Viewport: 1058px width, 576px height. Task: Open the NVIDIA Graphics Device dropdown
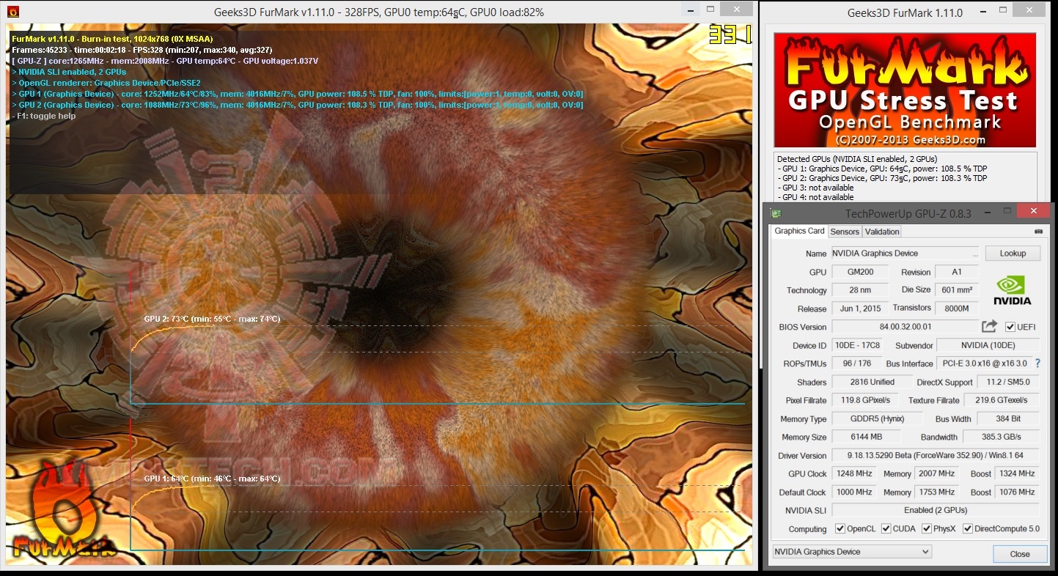pos(852,552)
